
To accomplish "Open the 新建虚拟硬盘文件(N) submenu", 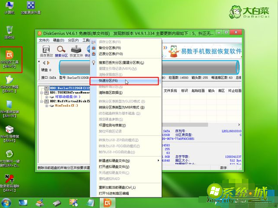I will tap(126, 160).
